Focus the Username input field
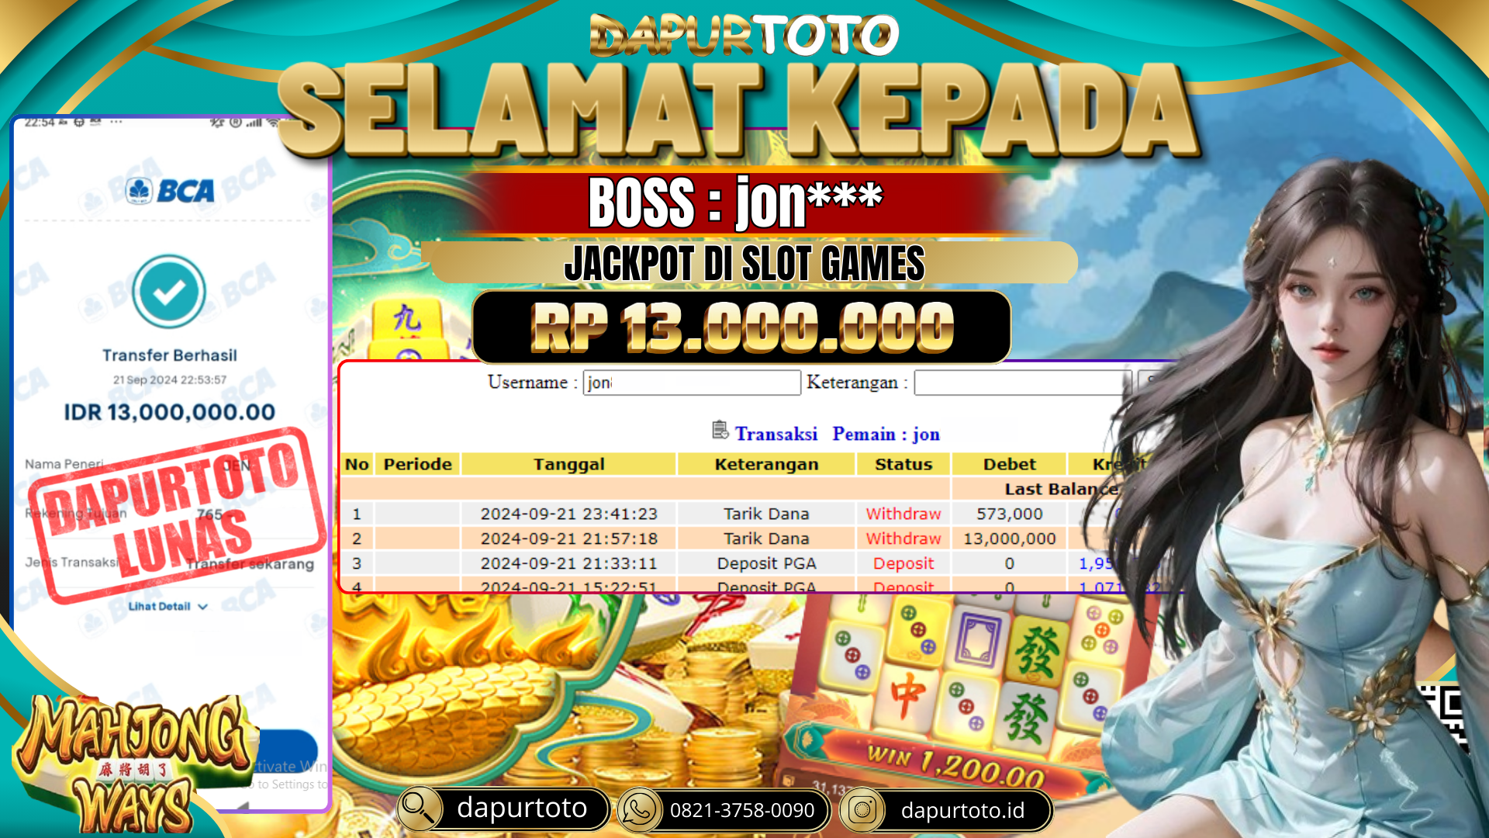 coord(692,383)
